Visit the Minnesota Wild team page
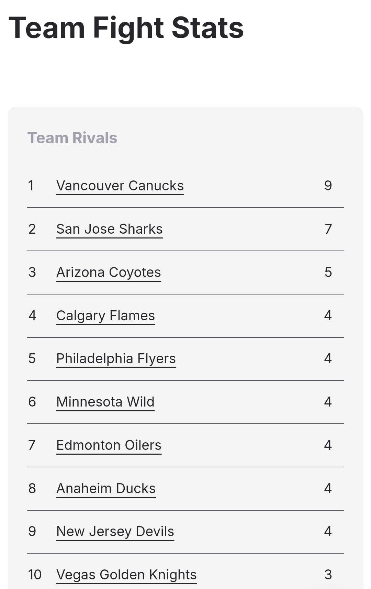Image resolution: width=371 pixels, height=589 pixels. tap(105, 402)
